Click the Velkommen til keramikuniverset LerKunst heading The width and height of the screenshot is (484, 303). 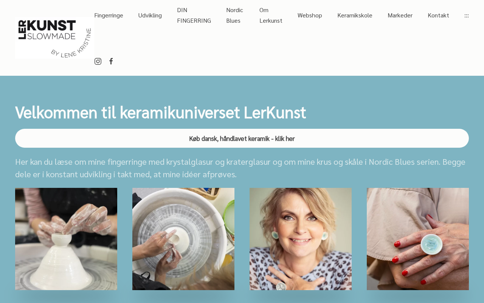point(161,112)
